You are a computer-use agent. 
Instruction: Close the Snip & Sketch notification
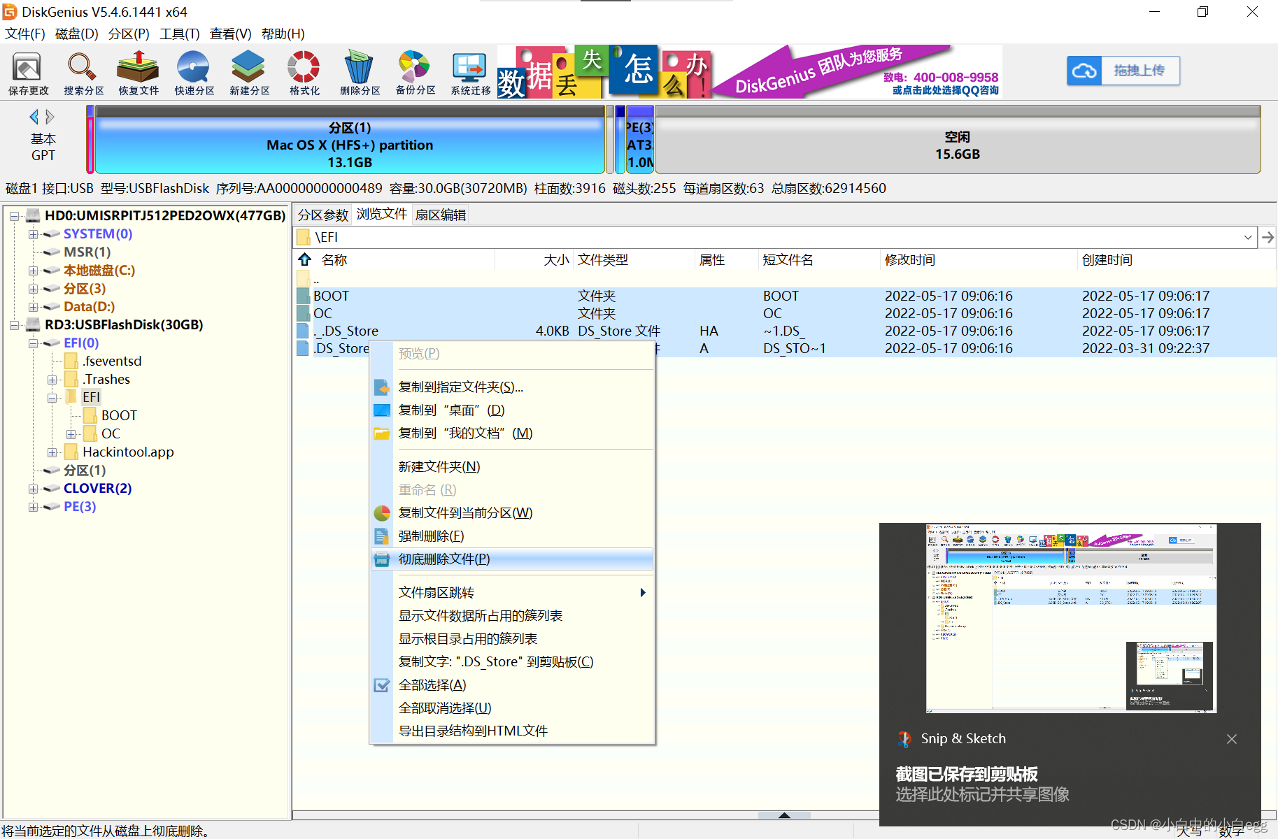coord(1232,739)
